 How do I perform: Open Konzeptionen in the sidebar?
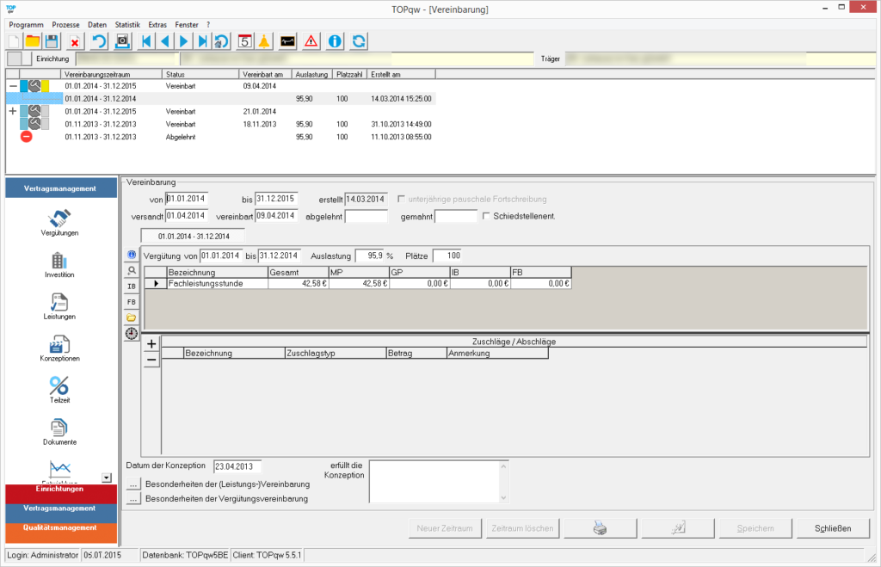click(x=60, y=348)
